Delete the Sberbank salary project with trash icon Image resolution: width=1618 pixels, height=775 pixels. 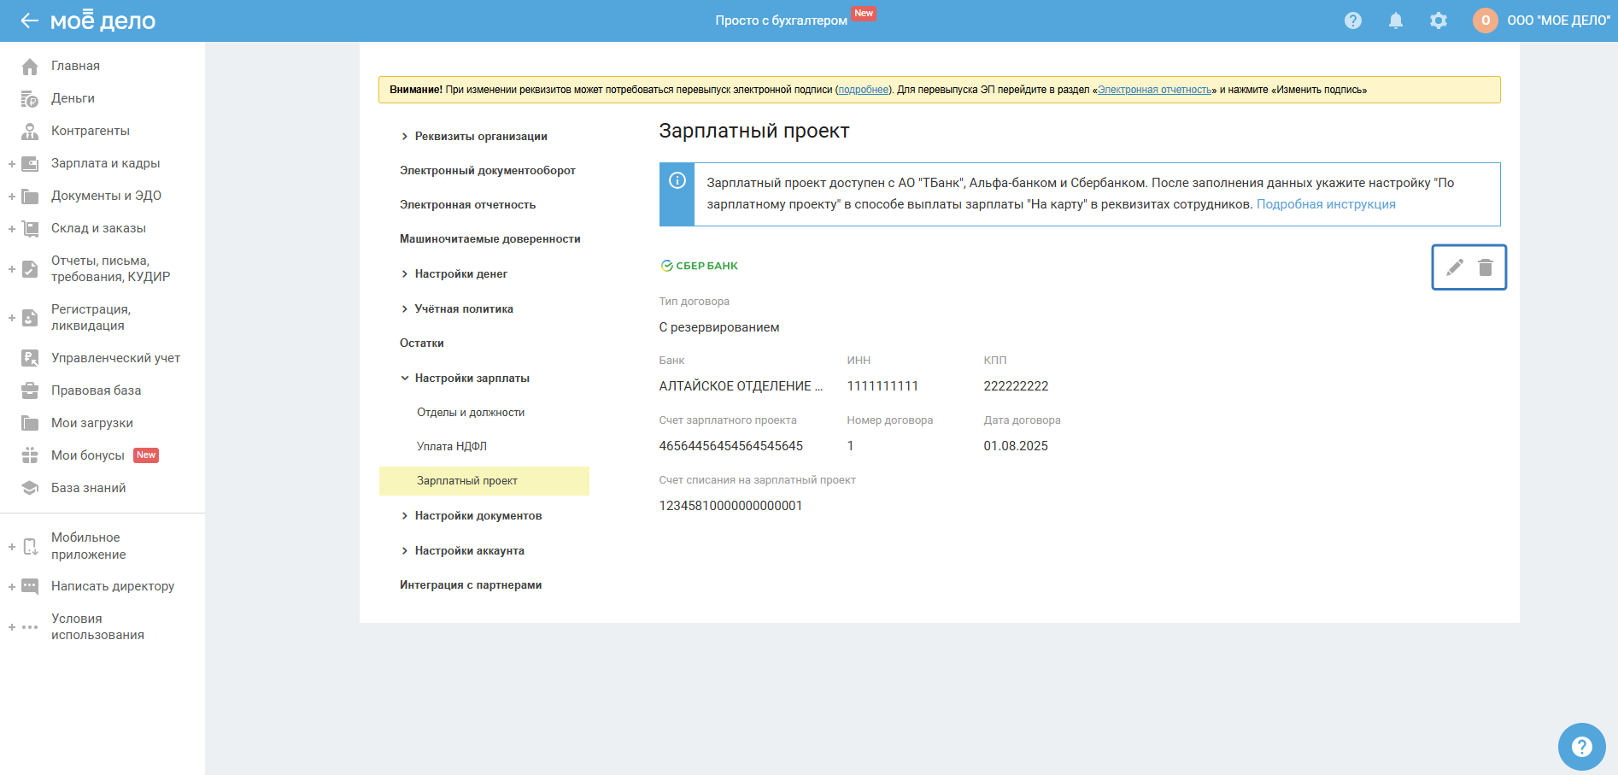click(1486, 267)
